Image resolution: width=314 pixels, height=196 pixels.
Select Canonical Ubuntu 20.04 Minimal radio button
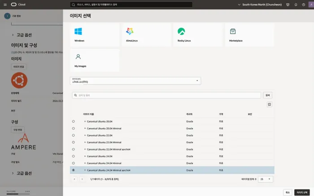(73, 128)
